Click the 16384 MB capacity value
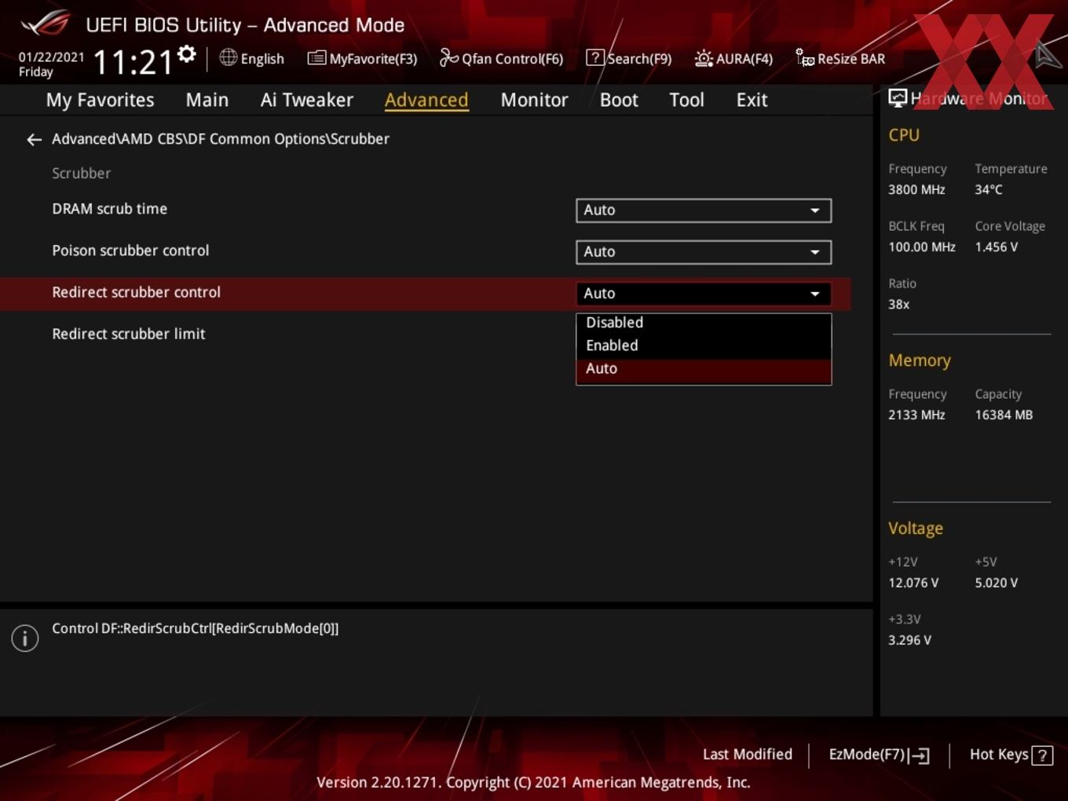The image size is (1068, 801). (x=1004, y=415)
